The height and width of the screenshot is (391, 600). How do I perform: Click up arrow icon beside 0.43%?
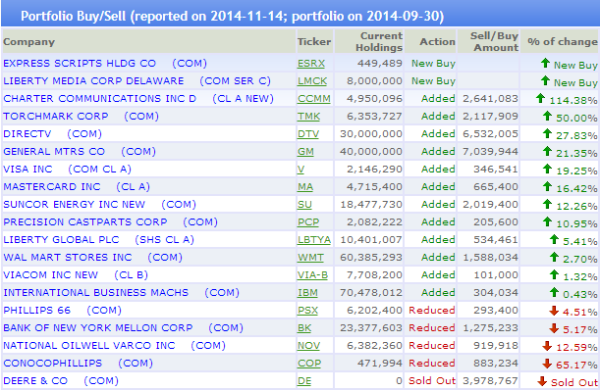click(554, 292)
